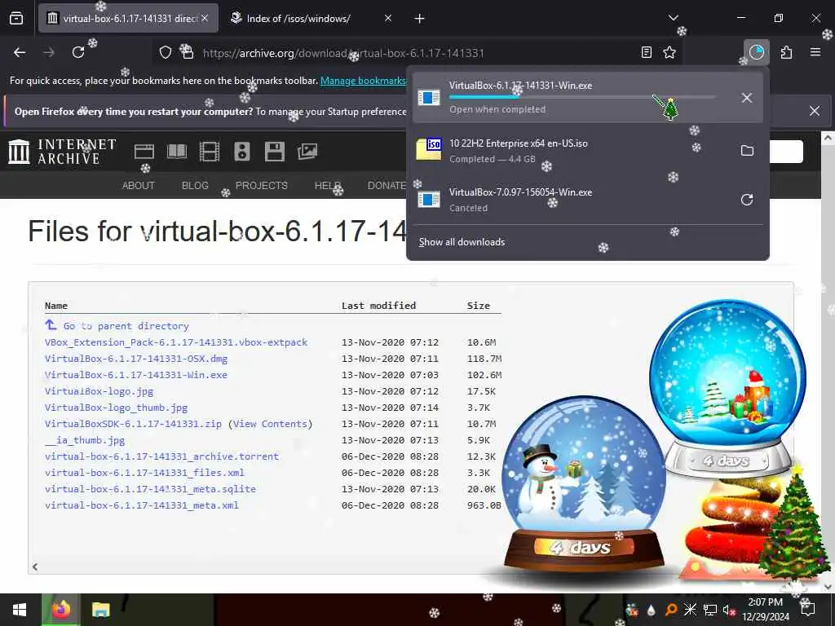Viewport: 835px width, 626px height.
Task: Download VirtualBoxSDK-6.1.17-141331.zip
Action: pyautogui.click(x=133, y=424)
